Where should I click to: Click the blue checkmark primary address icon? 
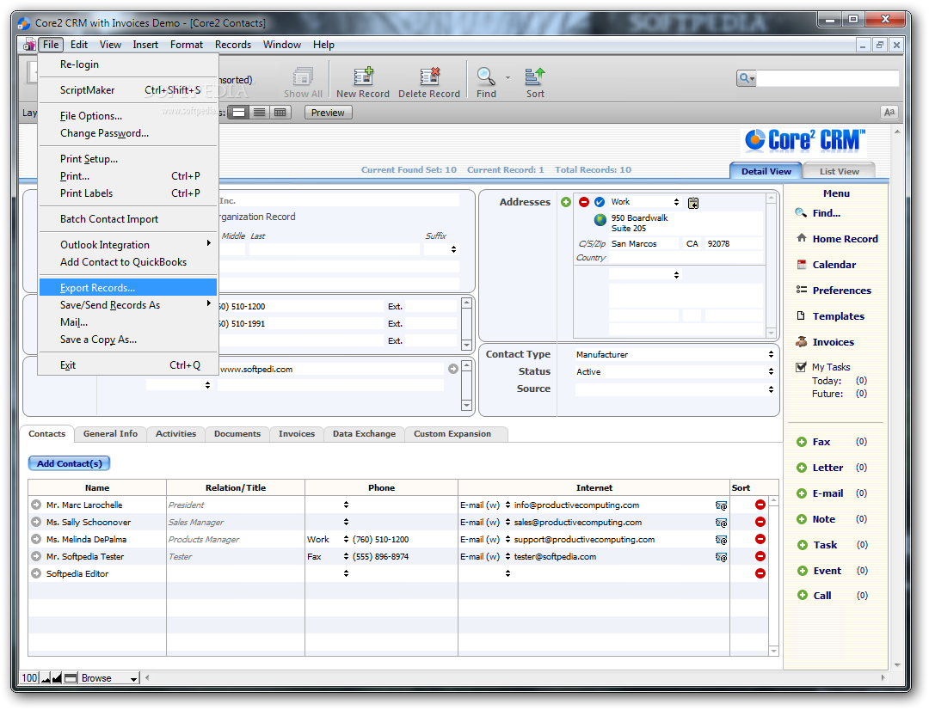[600, 202]
